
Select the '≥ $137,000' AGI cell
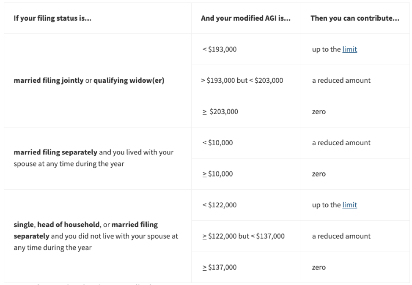pyautogui.click(x=246, y=267)
